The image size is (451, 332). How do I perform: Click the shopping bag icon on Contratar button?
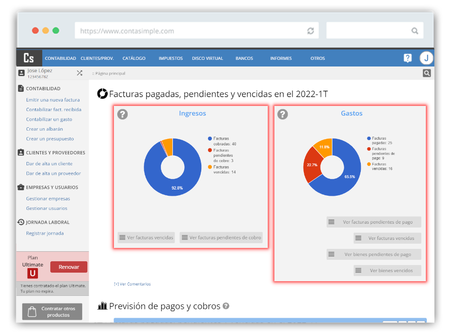click(x=32, y=312)
